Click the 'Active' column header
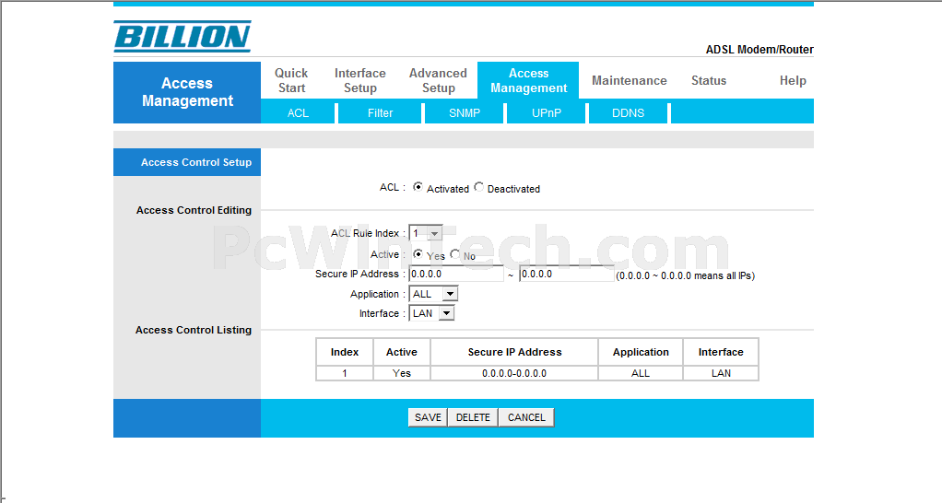Image resolution: width=942 pixels, height=503 pixels. 401,352
